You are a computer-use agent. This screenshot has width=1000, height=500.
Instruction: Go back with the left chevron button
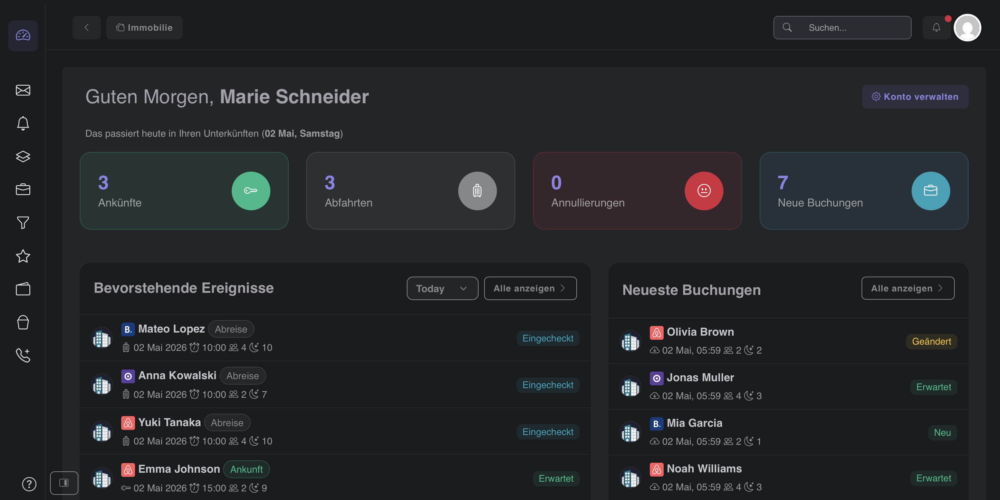click(87, 28)
